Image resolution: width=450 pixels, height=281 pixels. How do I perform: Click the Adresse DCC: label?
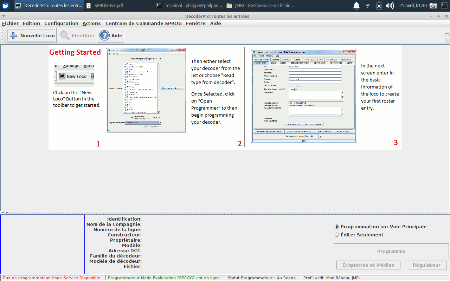tap(125, 251)
